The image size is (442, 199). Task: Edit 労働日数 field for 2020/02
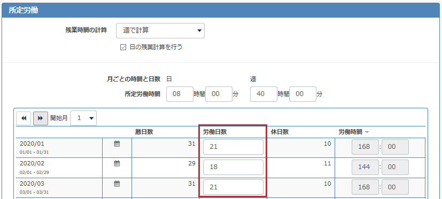click(x=233, y=167)
